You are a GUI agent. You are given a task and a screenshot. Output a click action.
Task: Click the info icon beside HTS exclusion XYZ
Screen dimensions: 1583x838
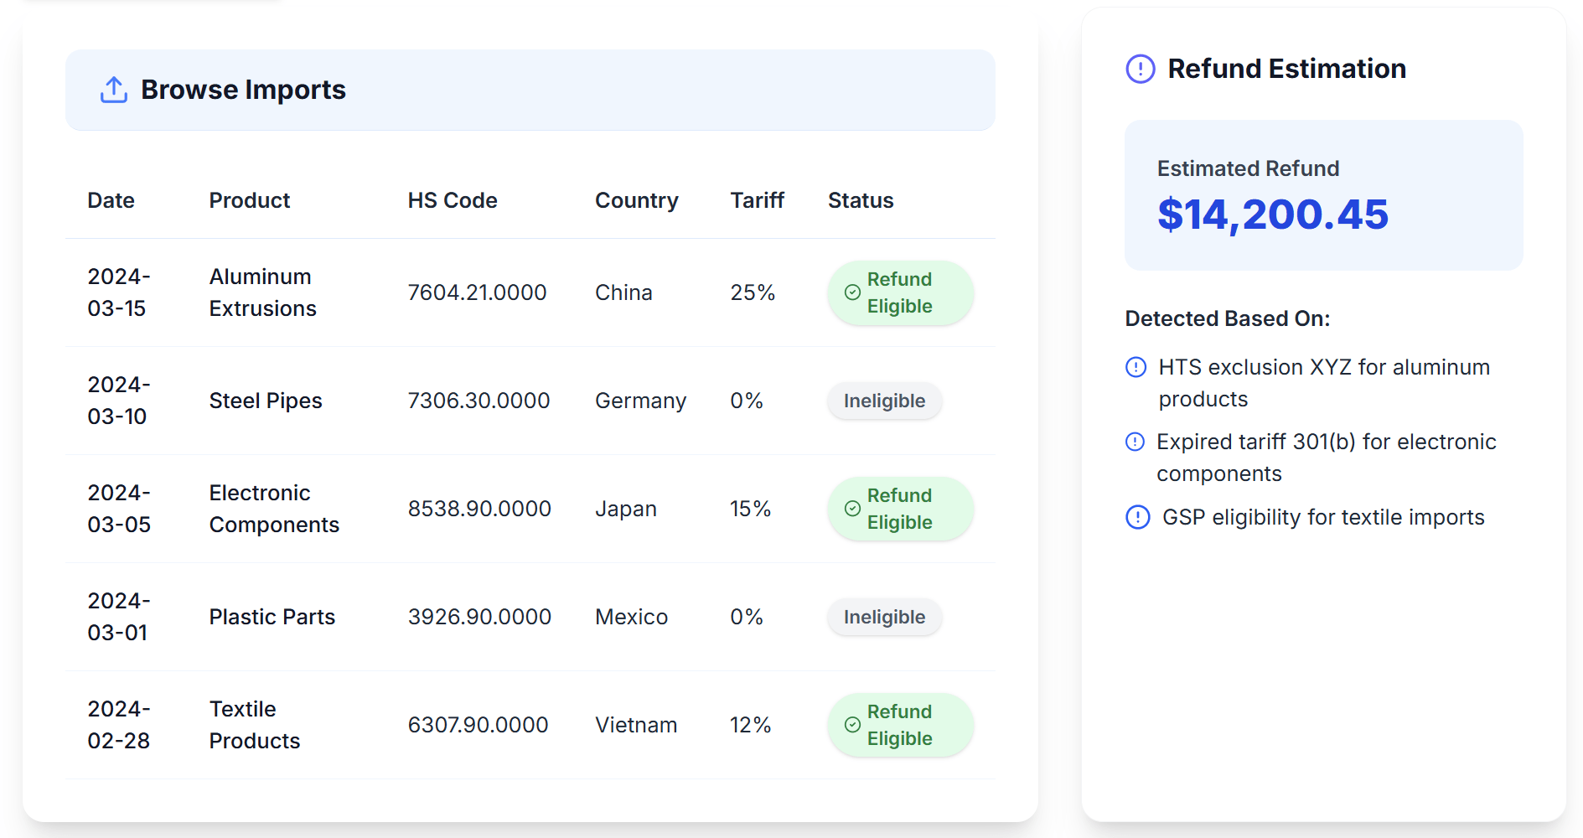click(x=1136, y=367)
